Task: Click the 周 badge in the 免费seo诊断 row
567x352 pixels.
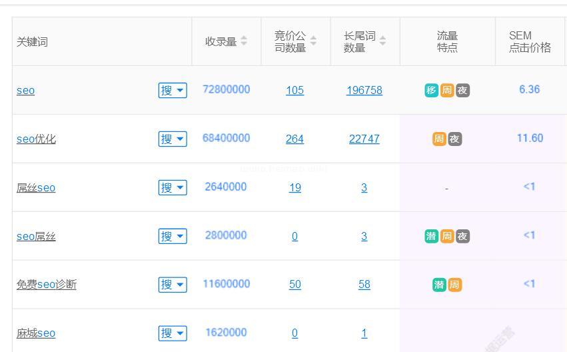Action: 454,285
